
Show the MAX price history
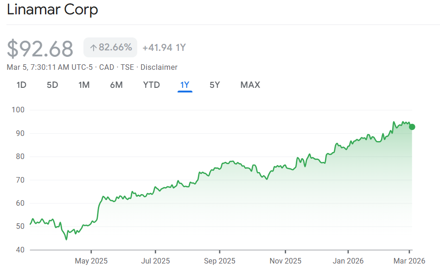[250, 85]
